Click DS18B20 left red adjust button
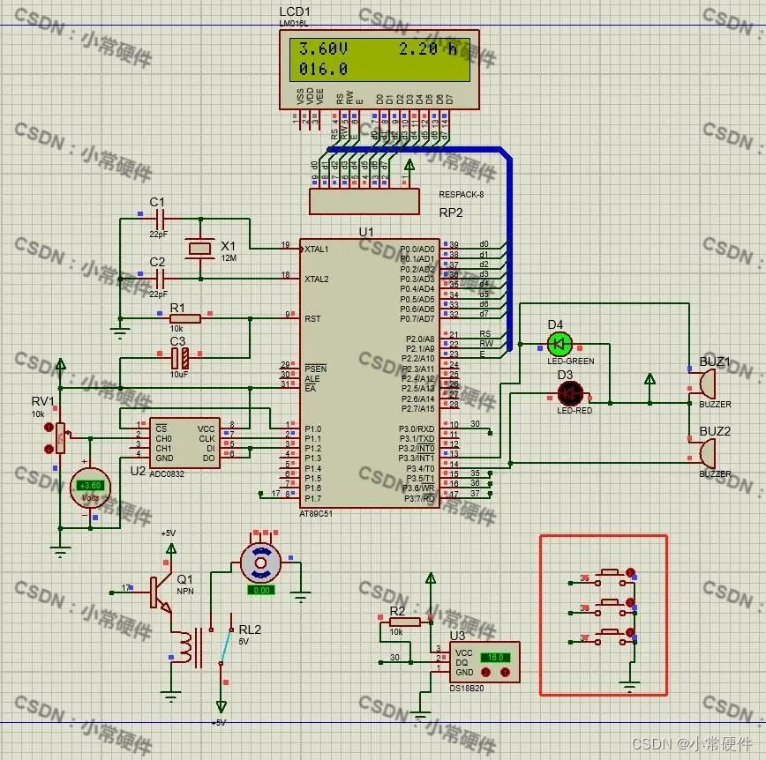766x760 pixels. [485, 672]
